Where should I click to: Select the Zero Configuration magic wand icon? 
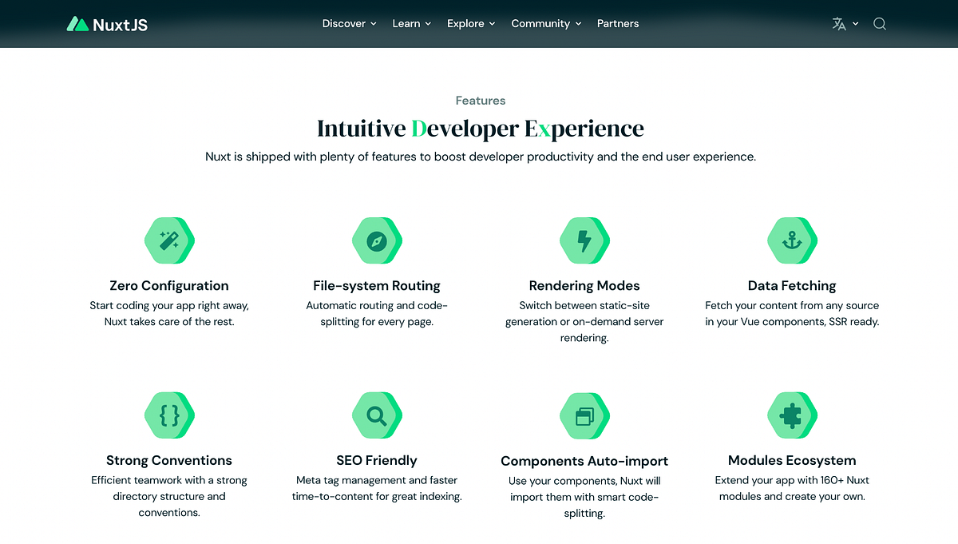(169, 240)
